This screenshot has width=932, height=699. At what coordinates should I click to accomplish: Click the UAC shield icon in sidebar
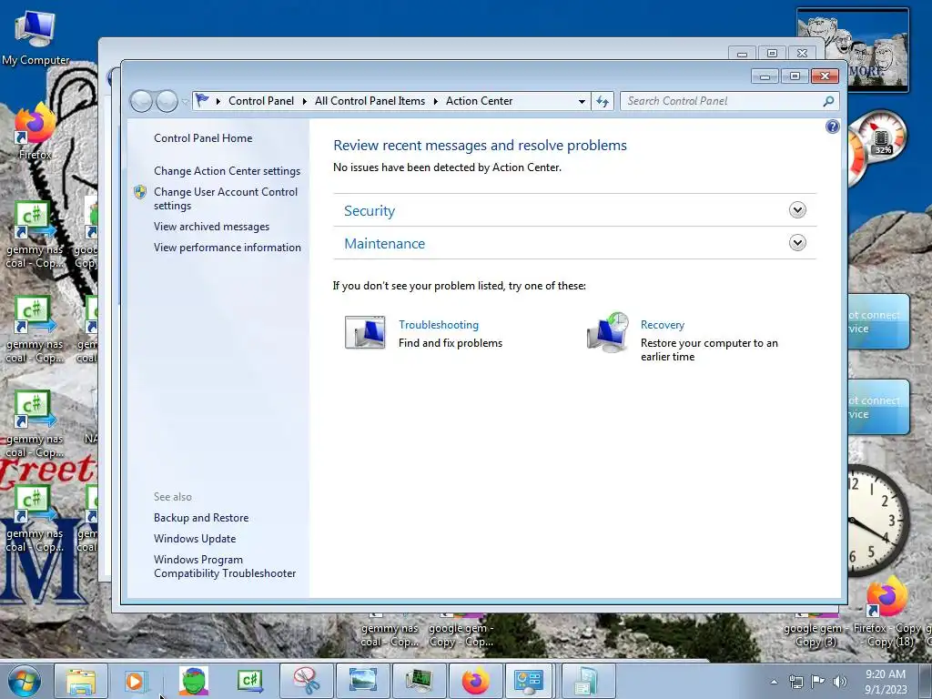[x=140, y=192]
